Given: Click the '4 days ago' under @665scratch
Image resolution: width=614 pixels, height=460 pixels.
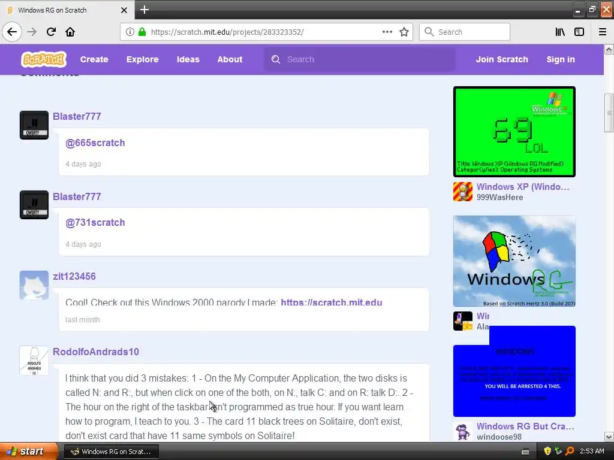Looking at the screenshot, I should [83, 164].
